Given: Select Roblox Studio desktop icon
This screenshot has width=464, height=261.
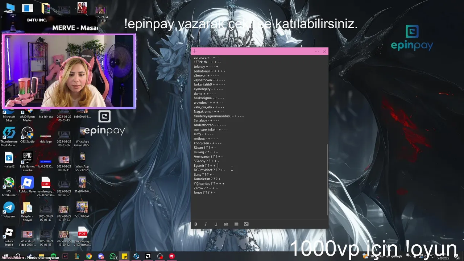Looking at the screenshot, I should click(x=9, y=236).
